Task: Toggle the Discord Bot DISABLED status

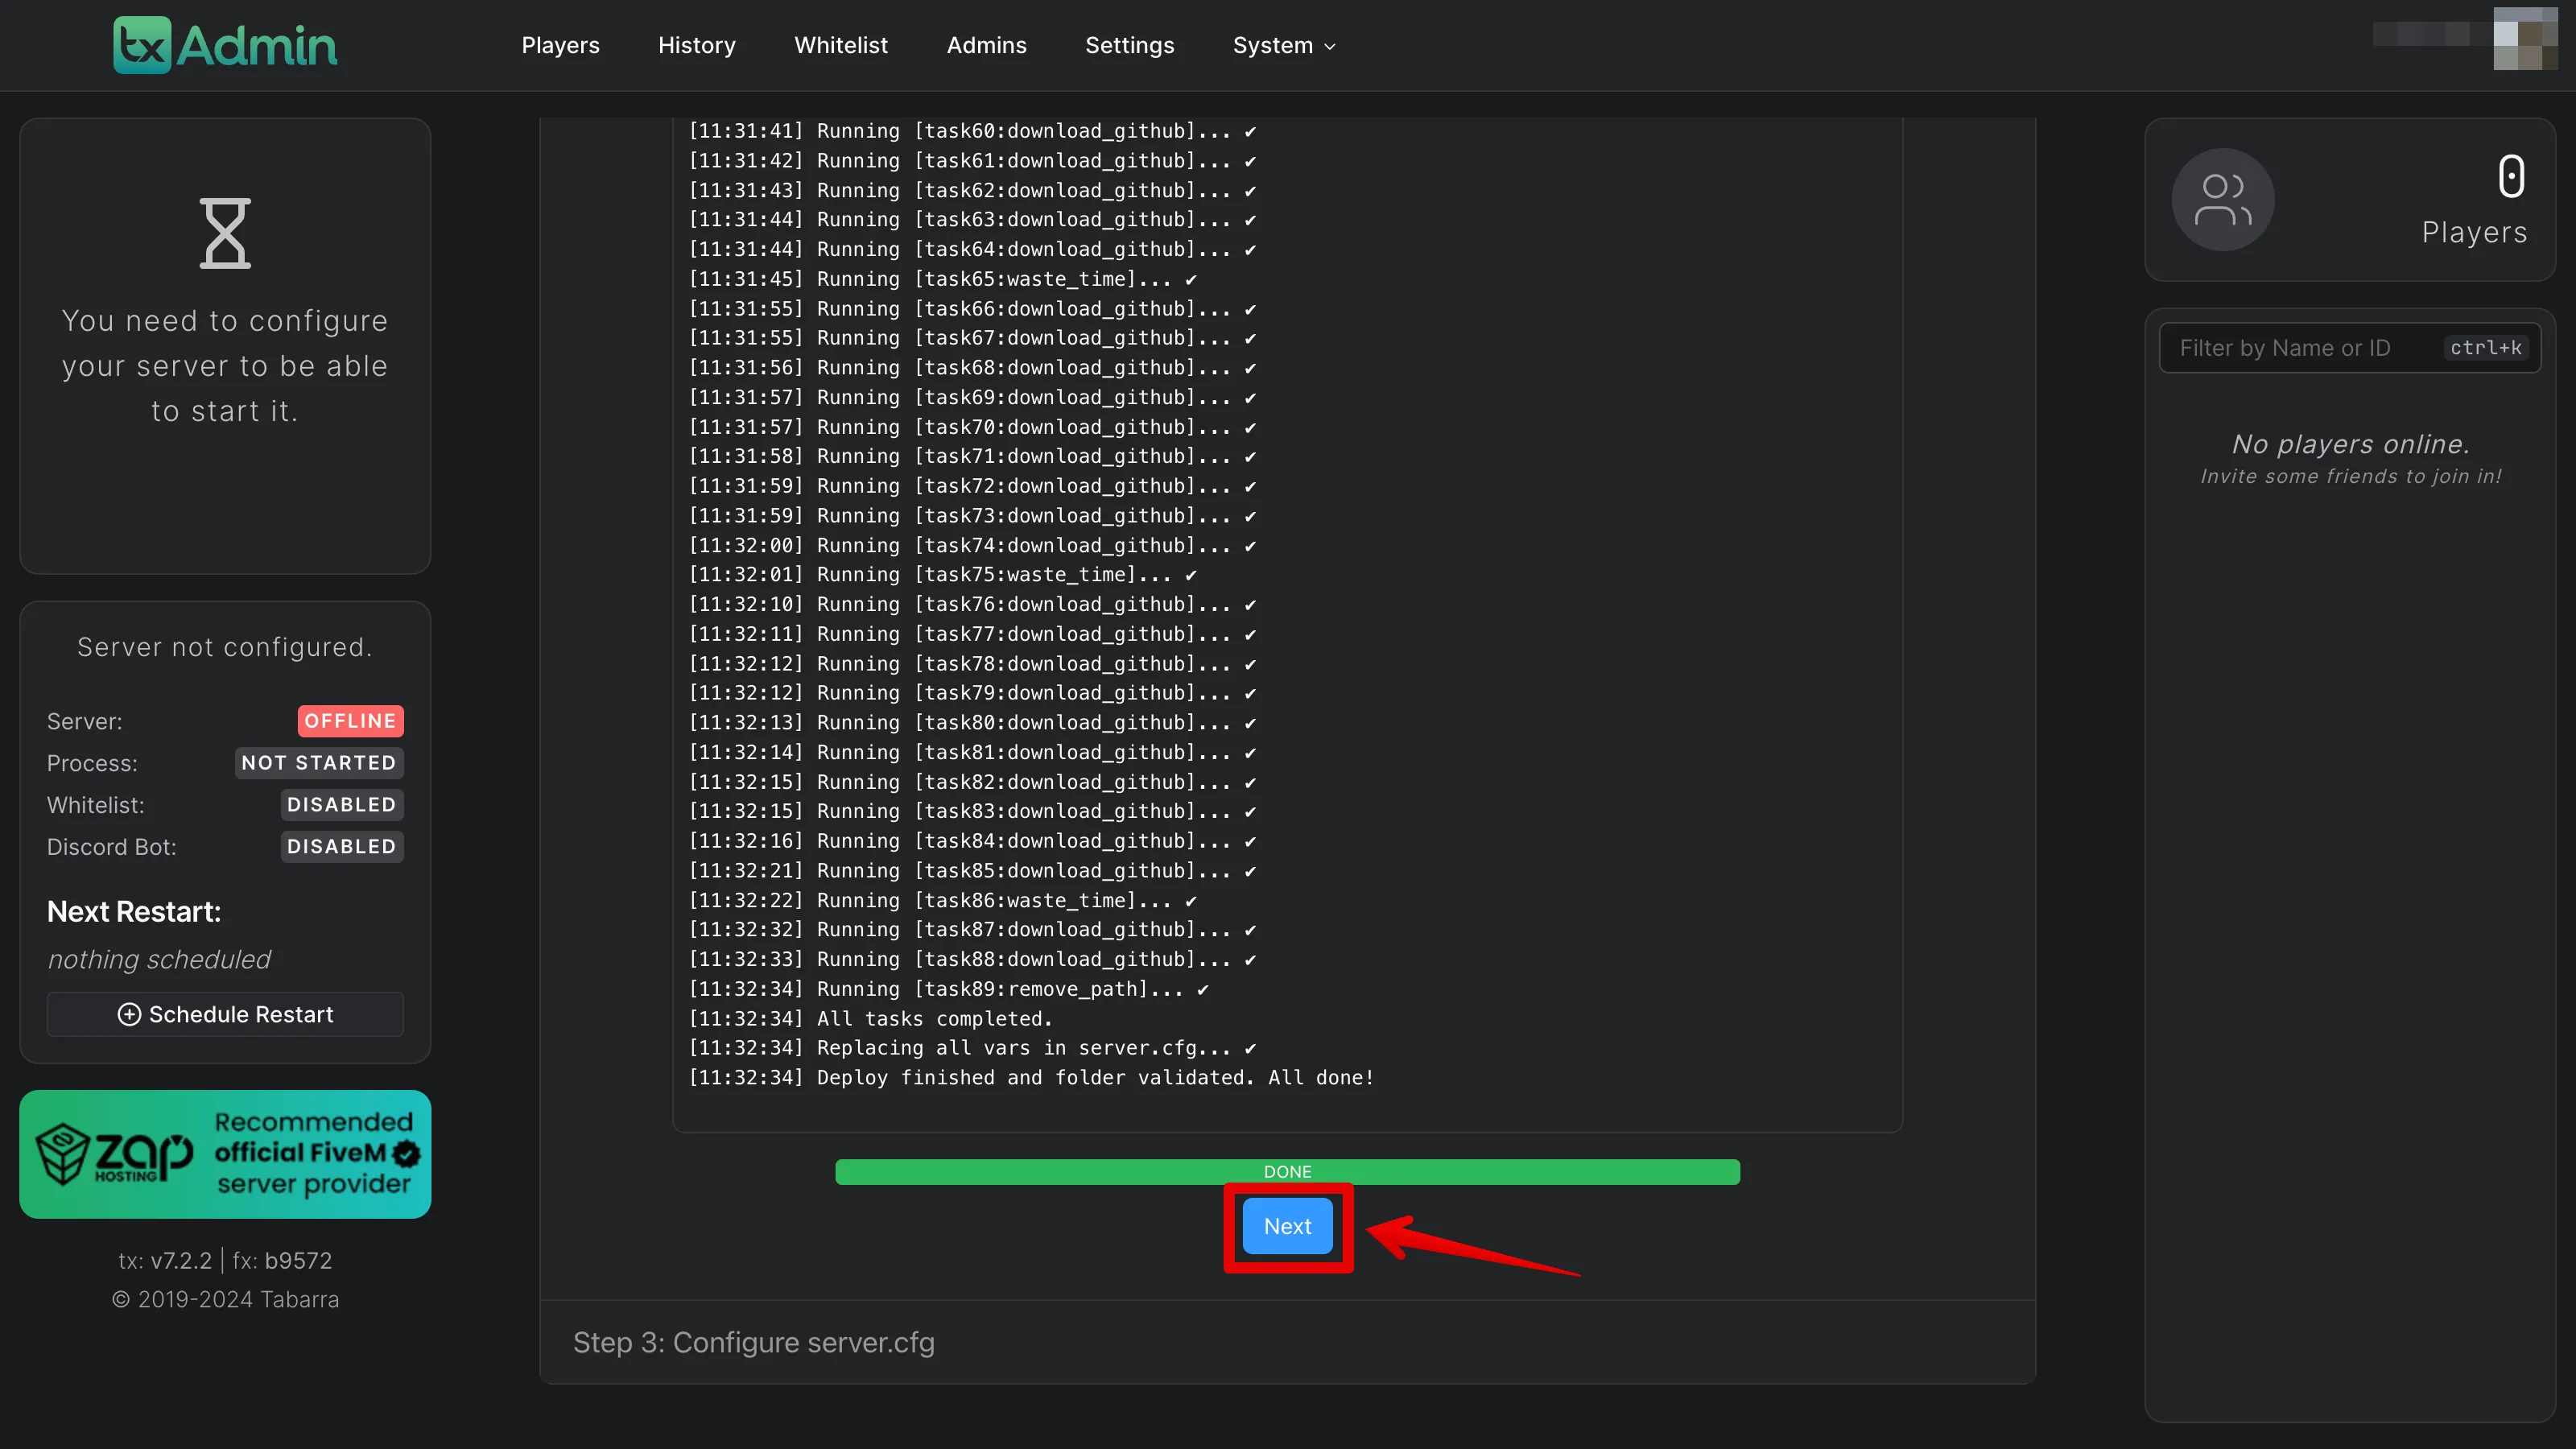Action: click(x=341, y=846)
